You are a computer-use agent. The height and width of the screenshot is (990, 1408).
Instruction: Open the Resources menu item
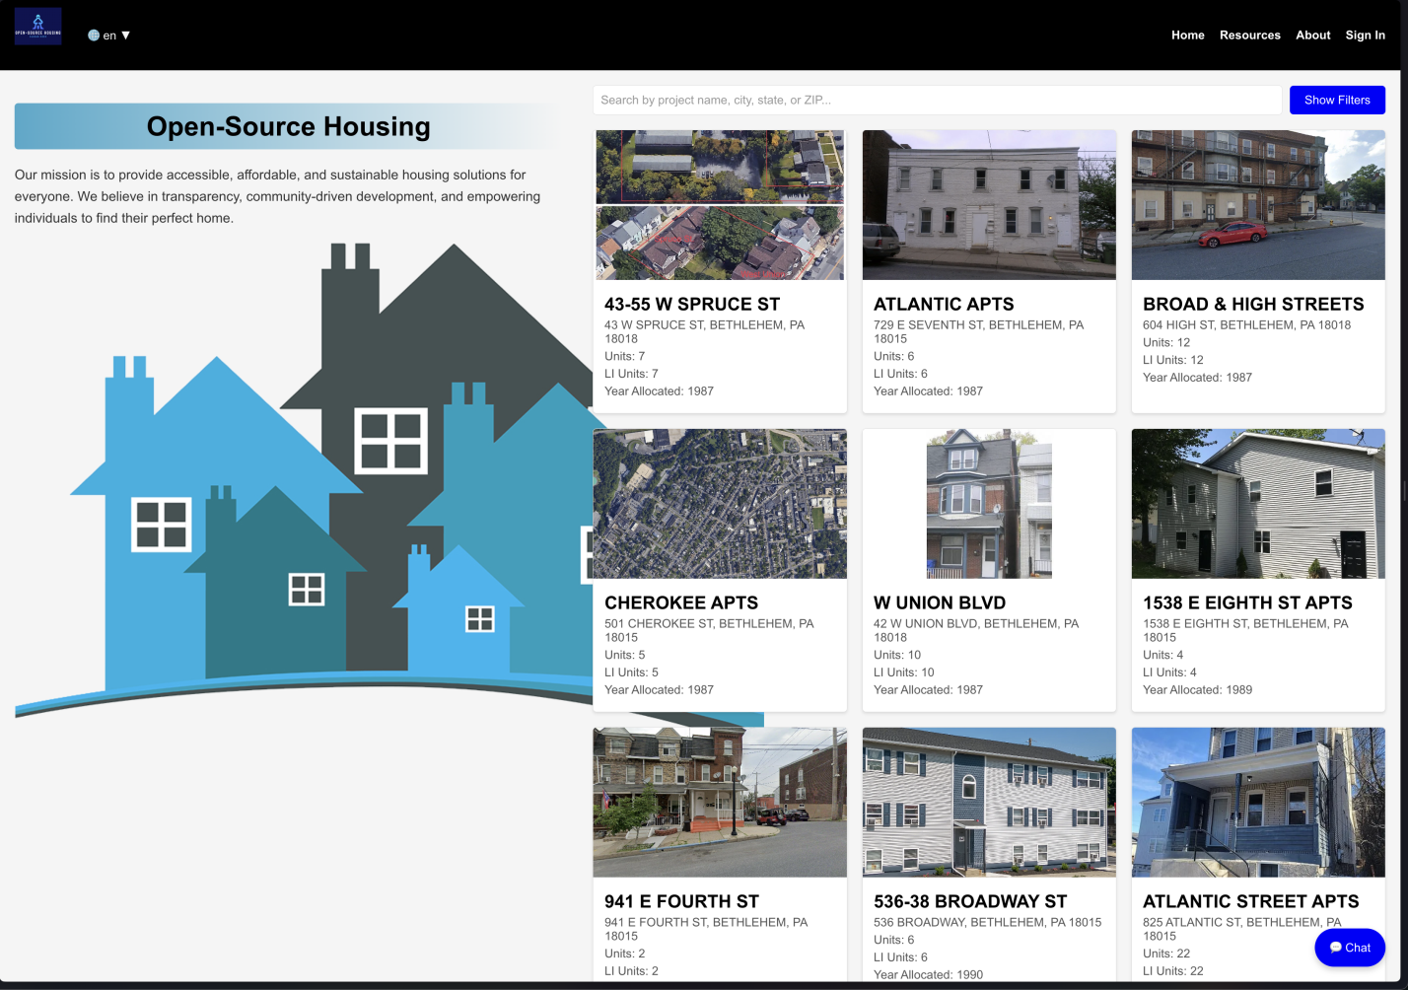coord(1249,35)
